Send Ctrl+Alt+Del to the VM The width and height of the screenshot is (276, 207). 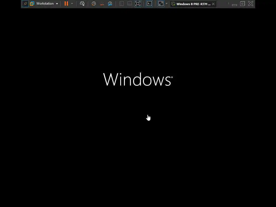[82, 4]
